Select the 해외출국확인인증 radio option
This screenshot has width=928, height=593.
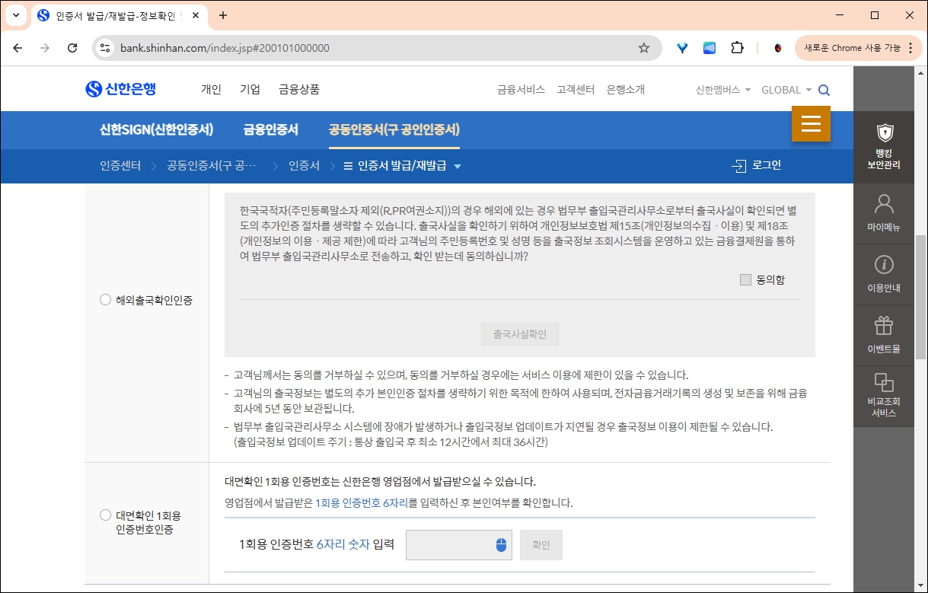[x=105, y=300]
